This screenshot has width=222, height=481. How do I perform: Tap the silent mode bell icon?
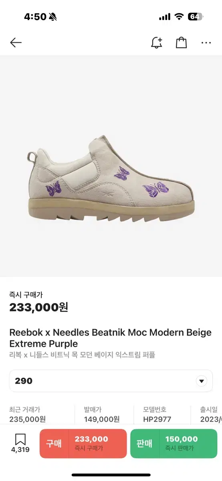[52, 17]
